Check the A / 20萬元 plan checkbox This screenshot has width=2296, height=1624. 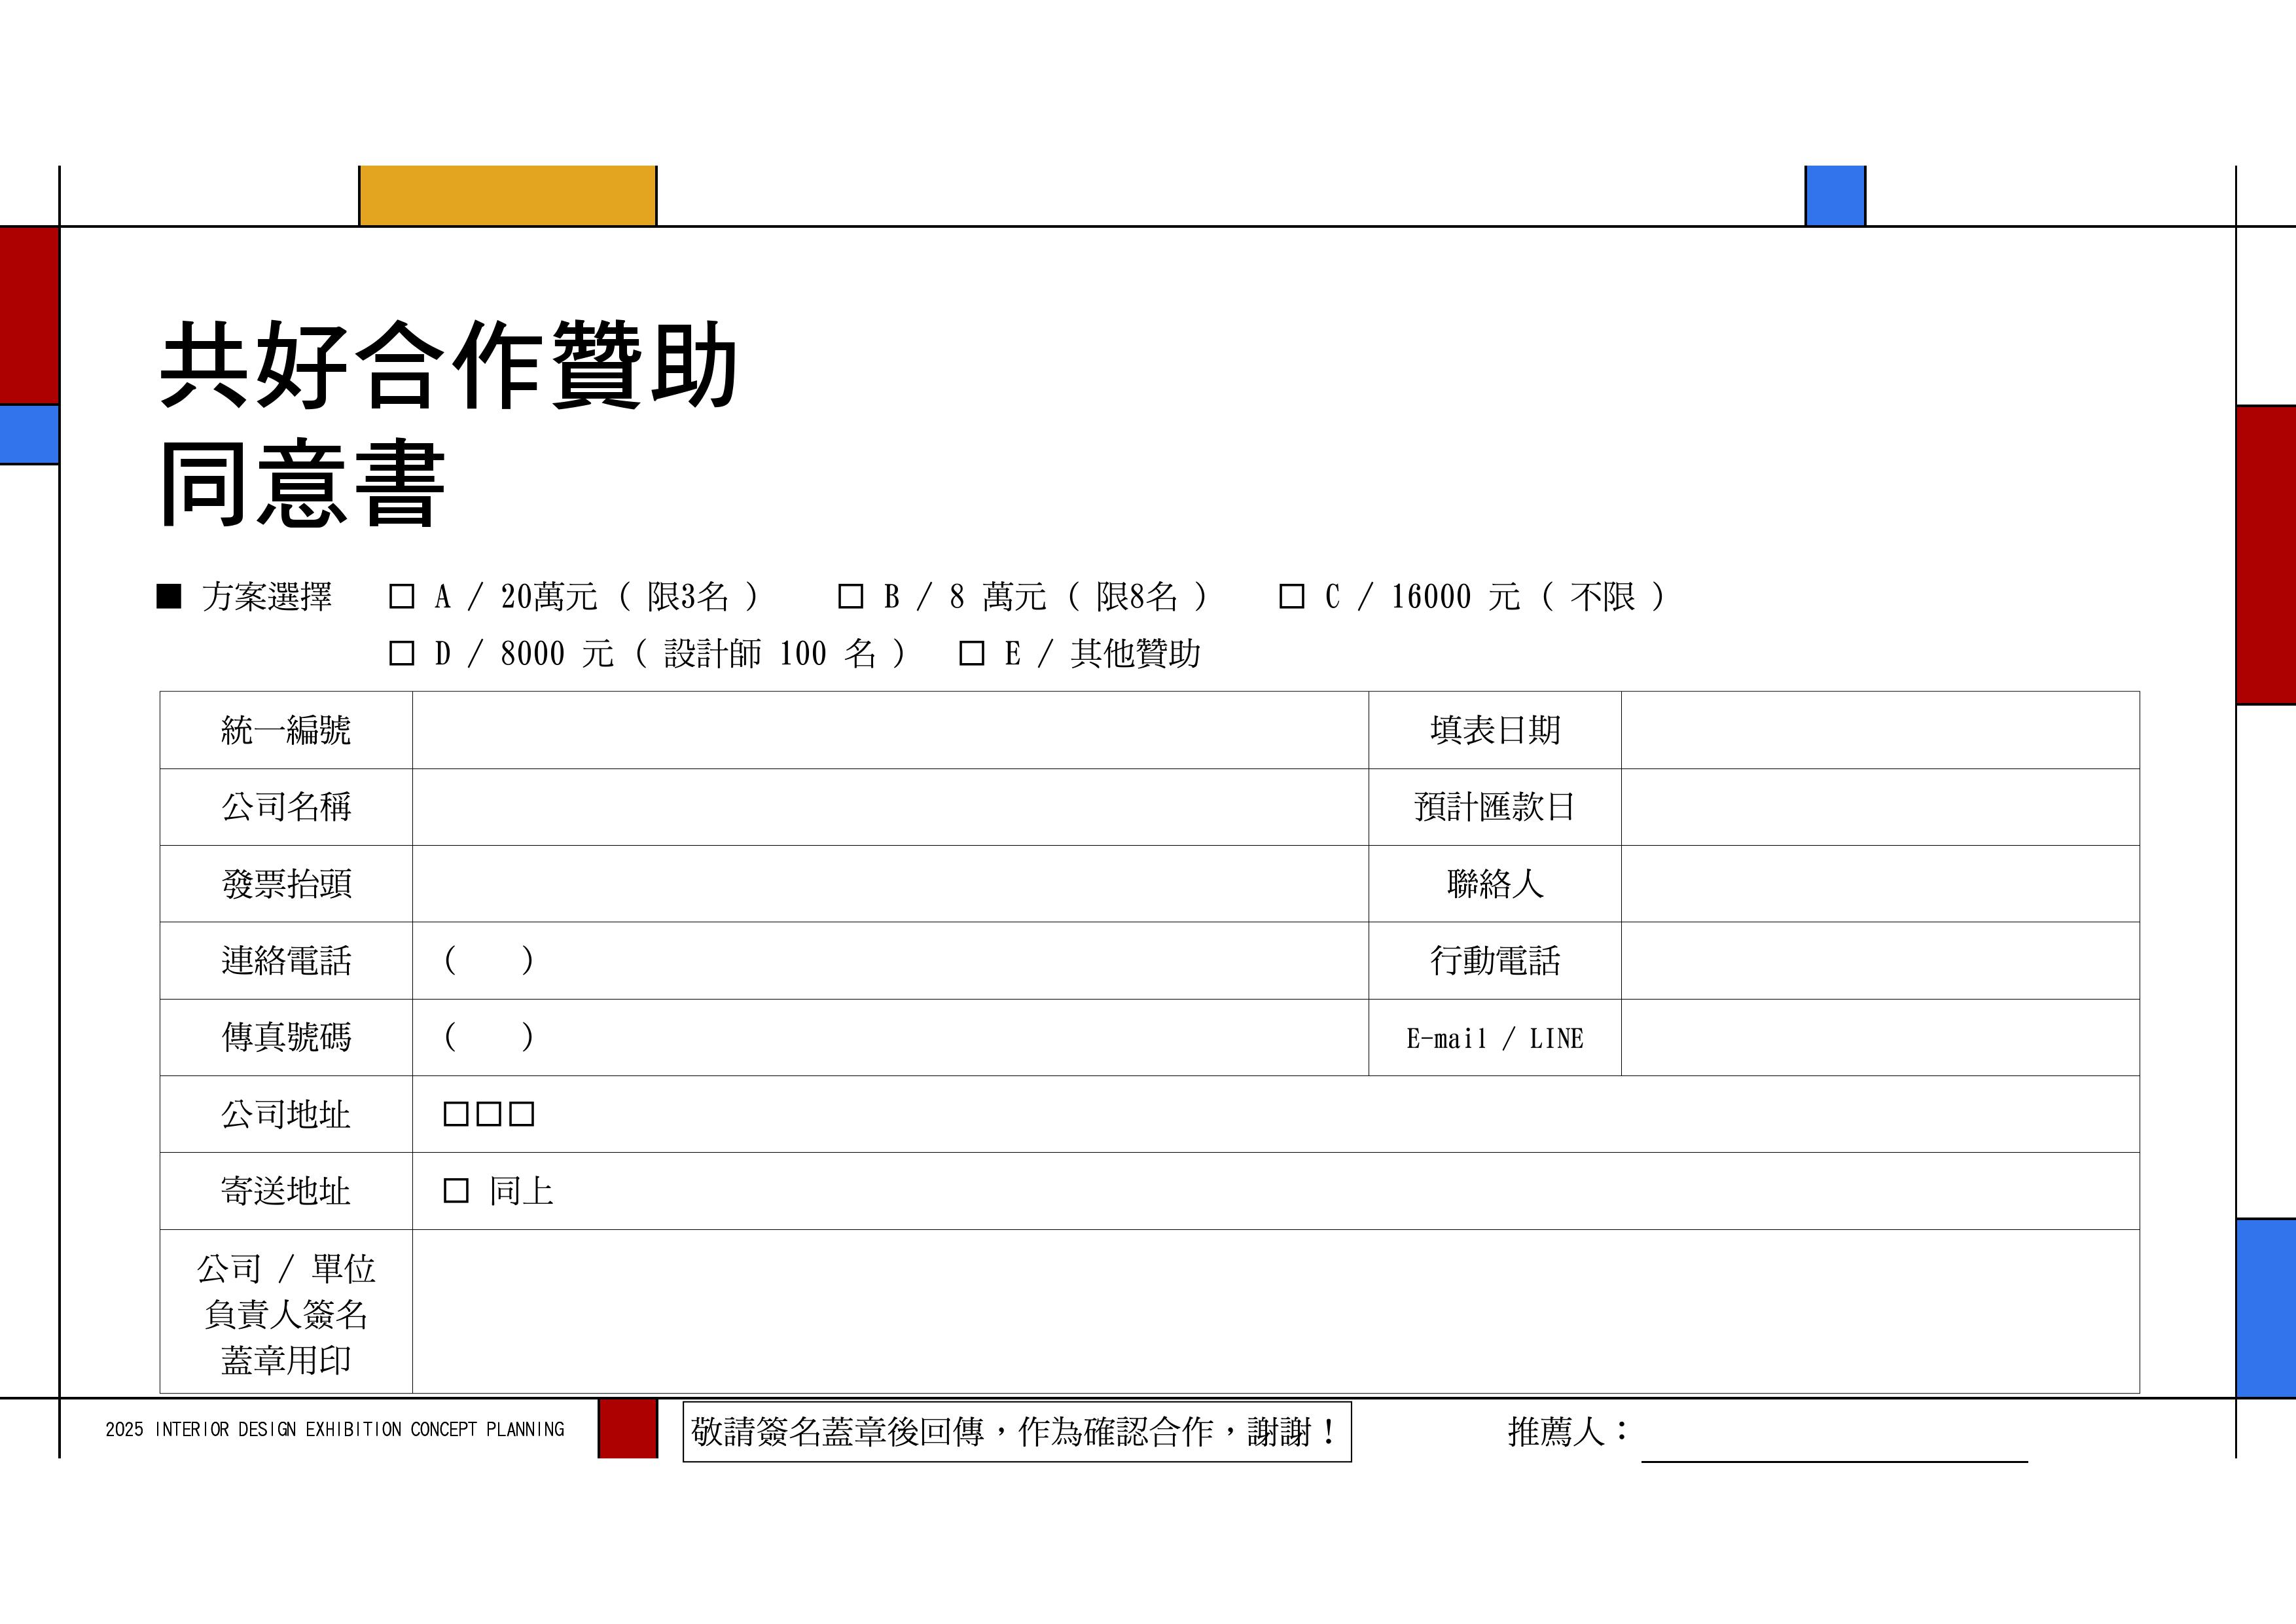[x=401, y=597]
